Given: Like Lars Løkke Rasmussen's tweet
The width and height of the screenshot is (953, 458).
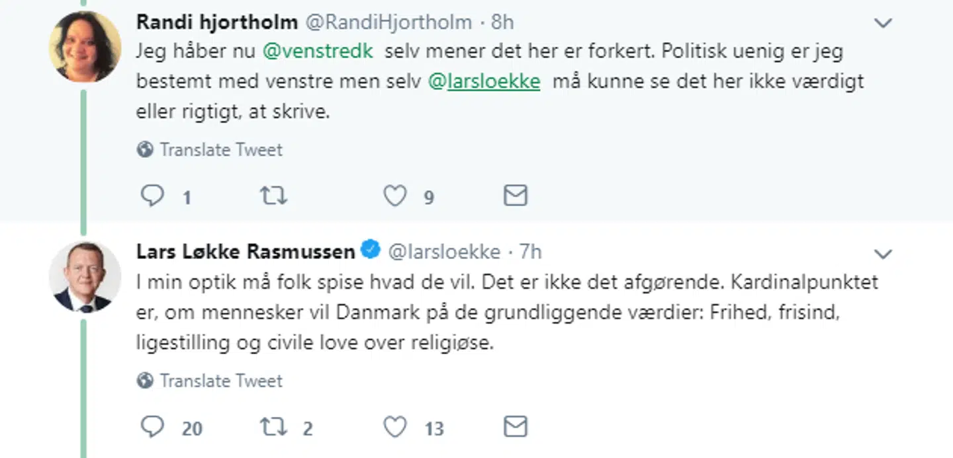Looking at the screenshot, I should click(394, 428).
